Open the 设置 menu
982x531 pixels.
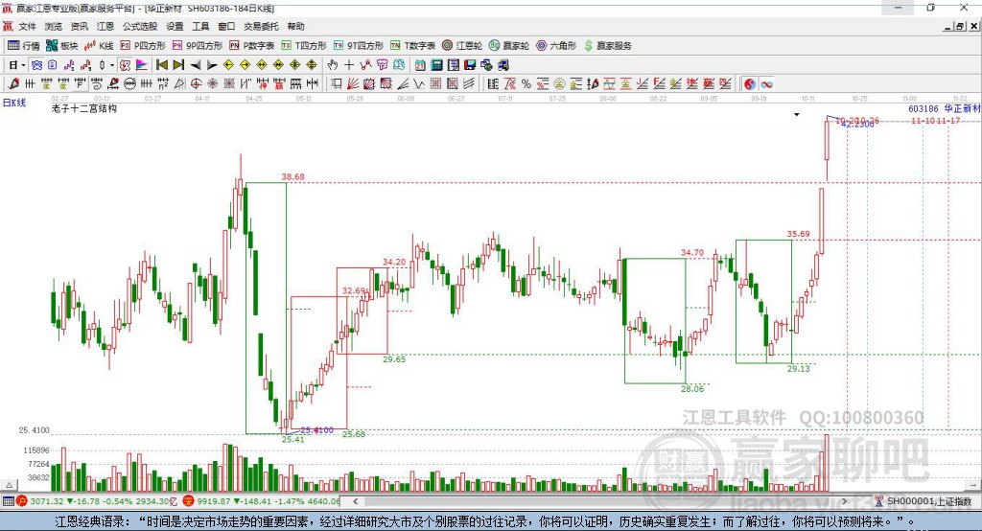coord(175,26)
